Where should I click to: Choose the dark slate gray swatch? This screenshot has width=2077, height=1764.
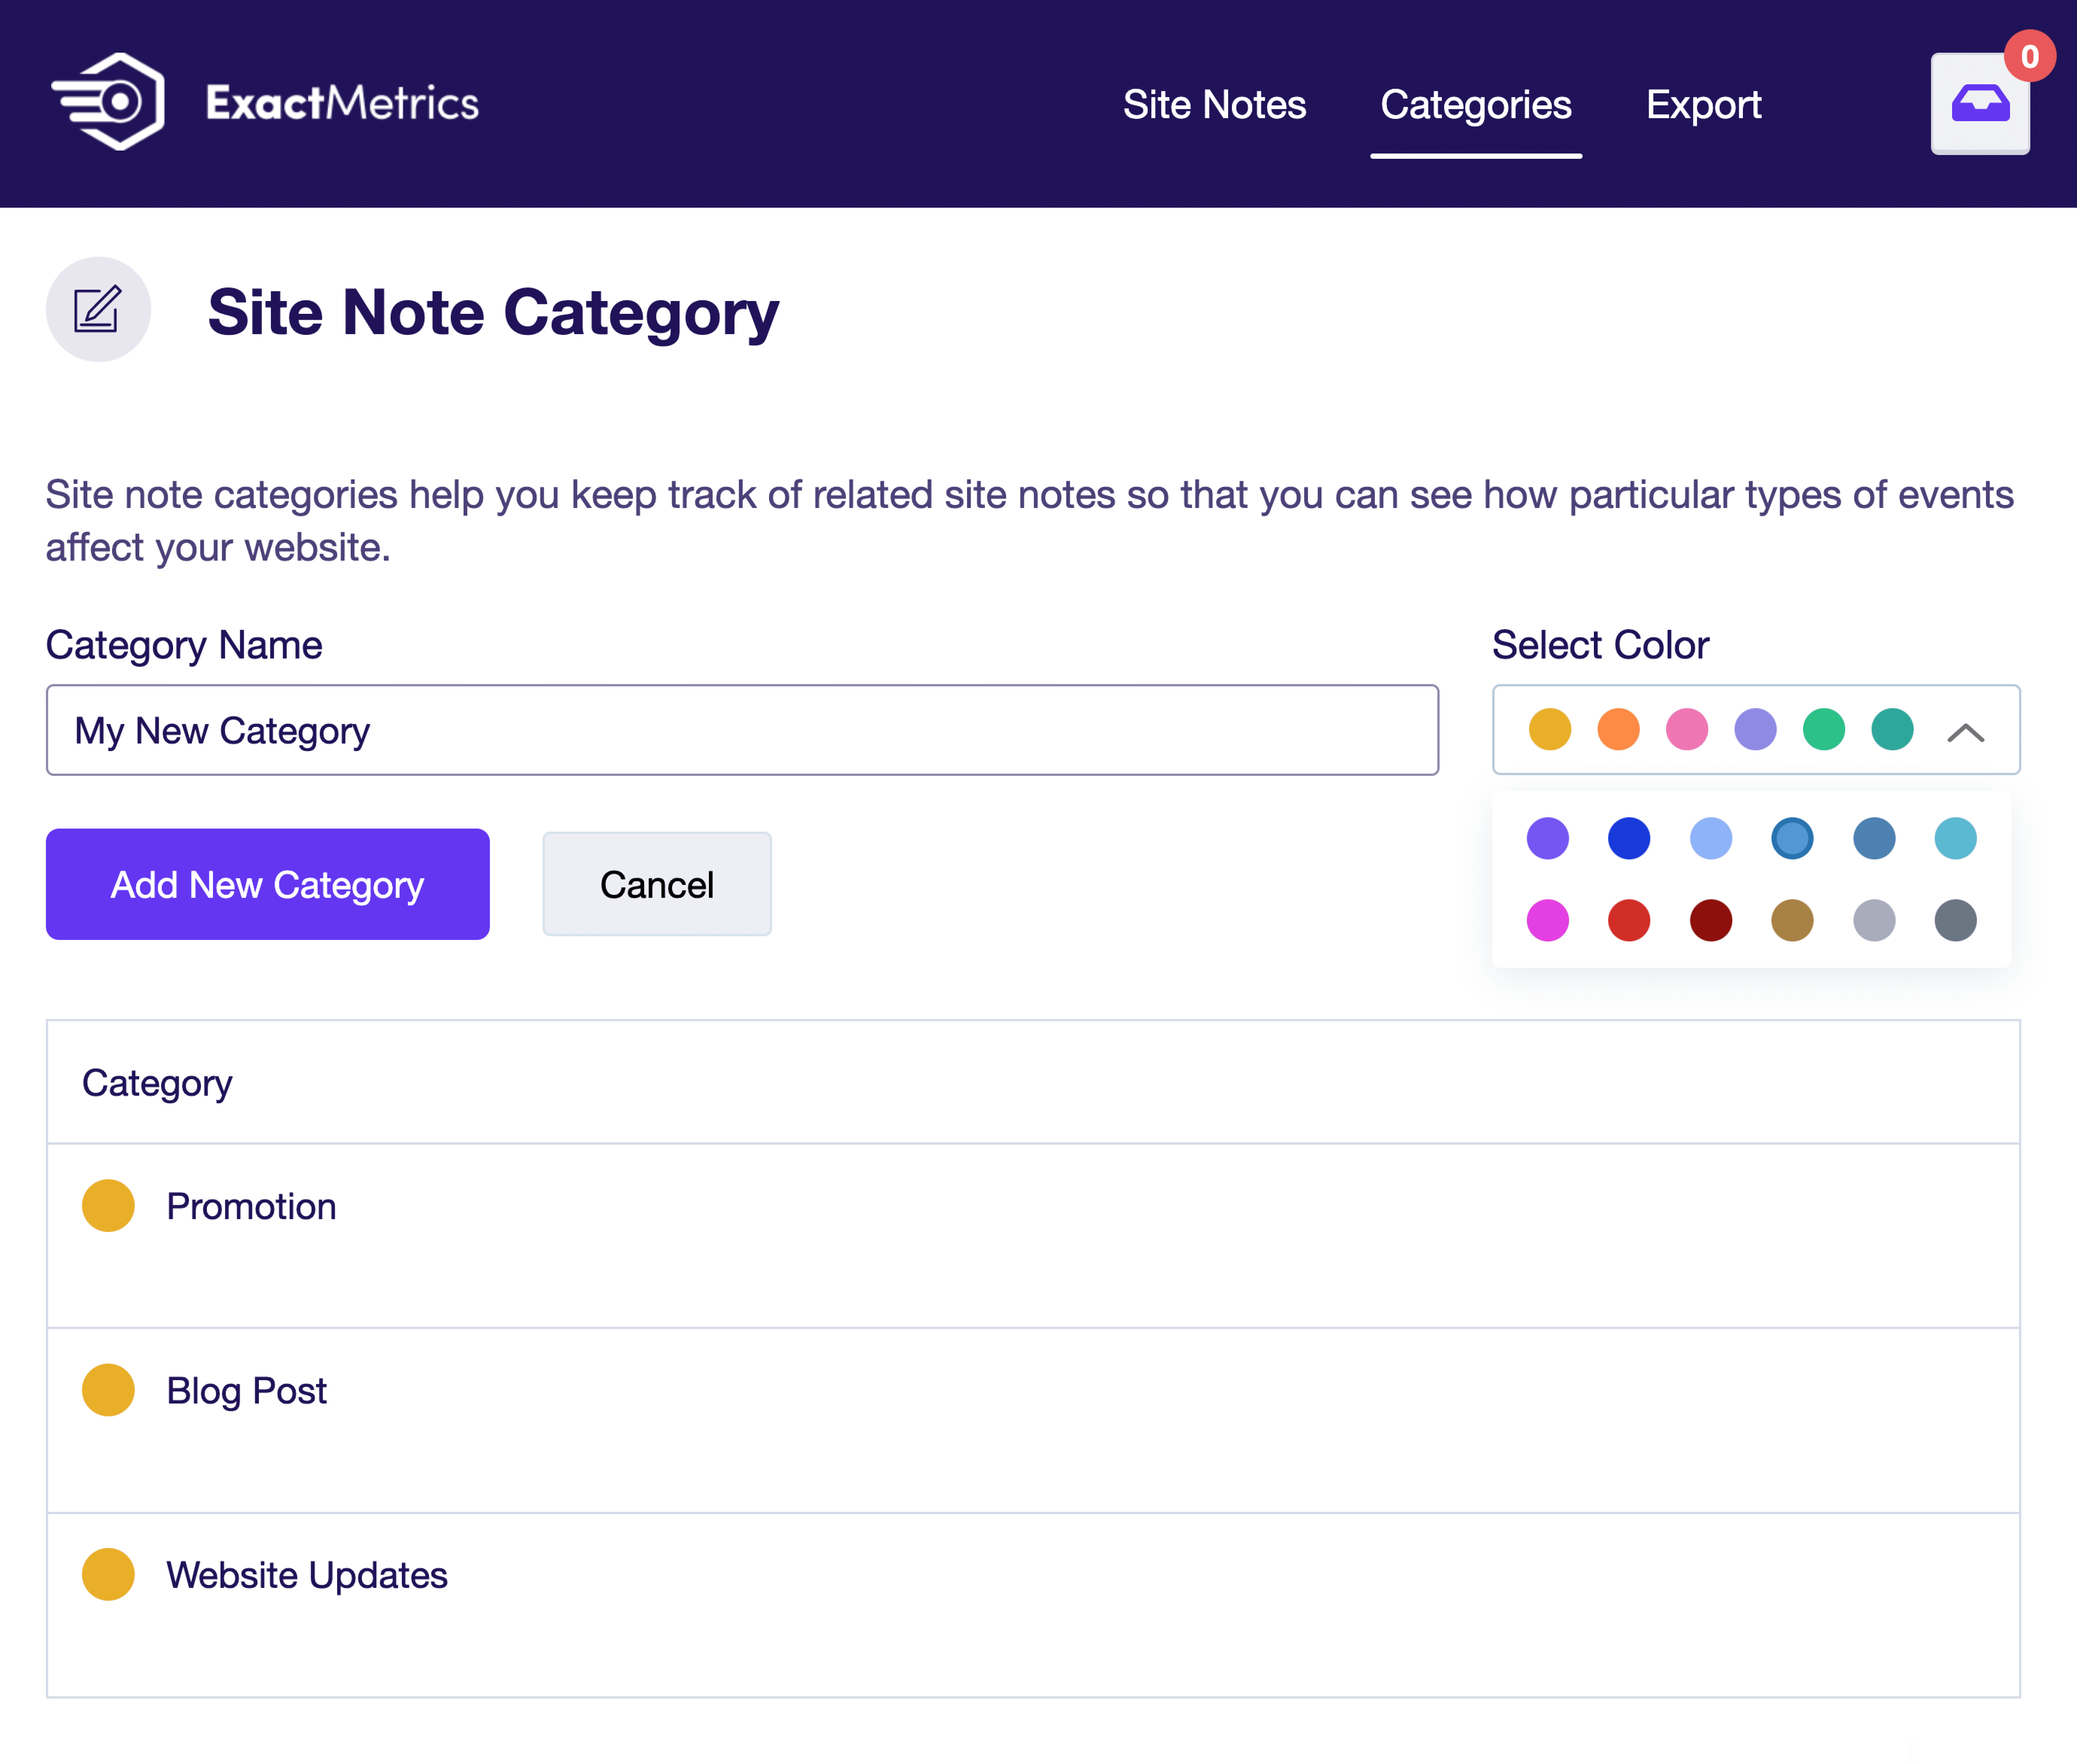click(1955, 920)
